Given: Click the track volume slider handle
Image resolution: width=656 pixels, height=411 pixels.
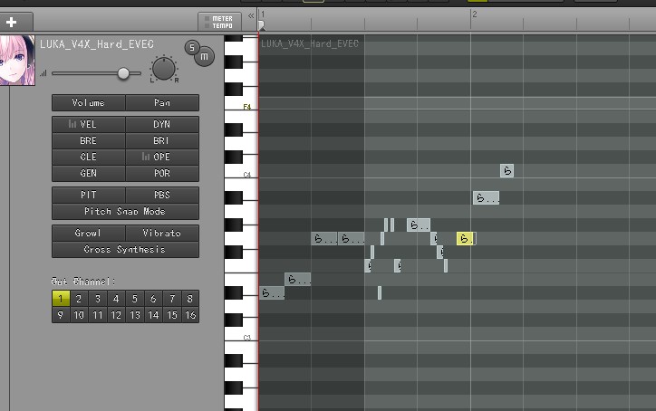Looking at the screenshot, I should tap(123, 73).
